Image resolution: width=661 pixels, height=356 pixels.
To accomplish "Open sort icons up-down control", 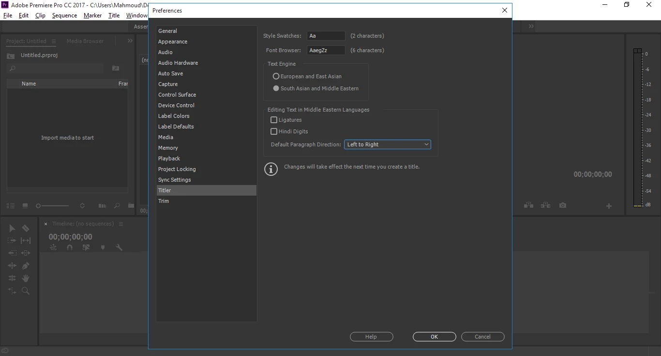I will [x=82, y=206].
